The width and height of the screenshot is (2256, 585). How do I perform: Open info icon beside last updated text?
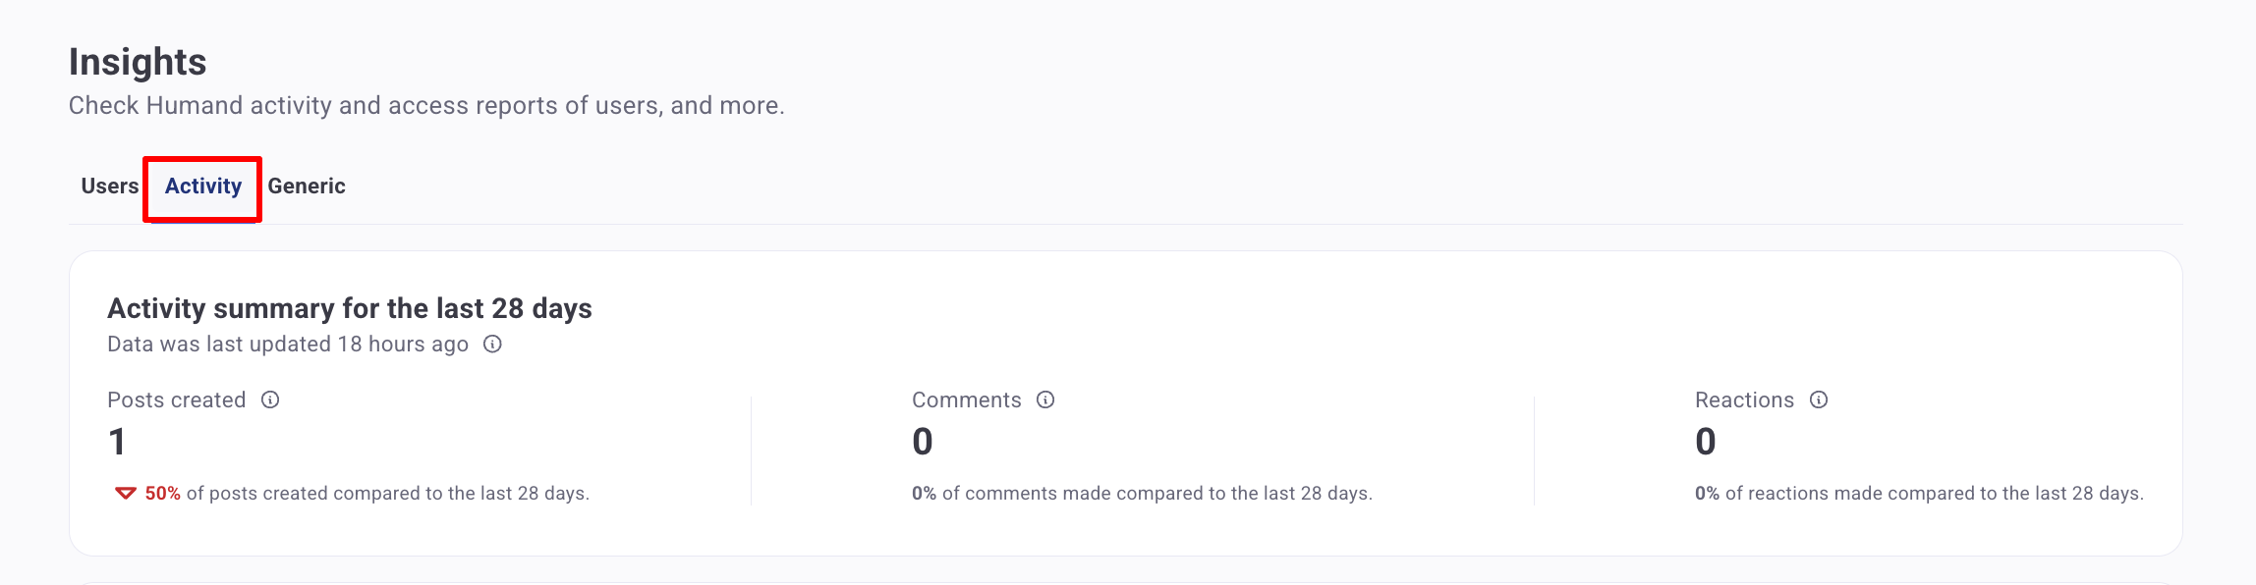point(492,345)
